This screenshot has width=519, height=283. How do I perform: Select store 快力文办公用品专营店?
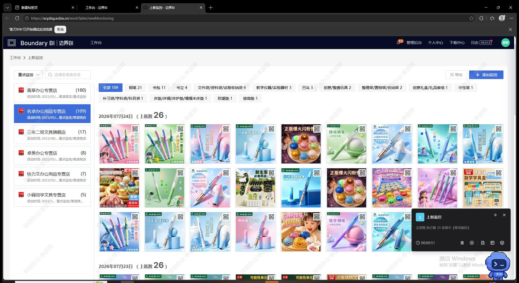tap(52, 176)
